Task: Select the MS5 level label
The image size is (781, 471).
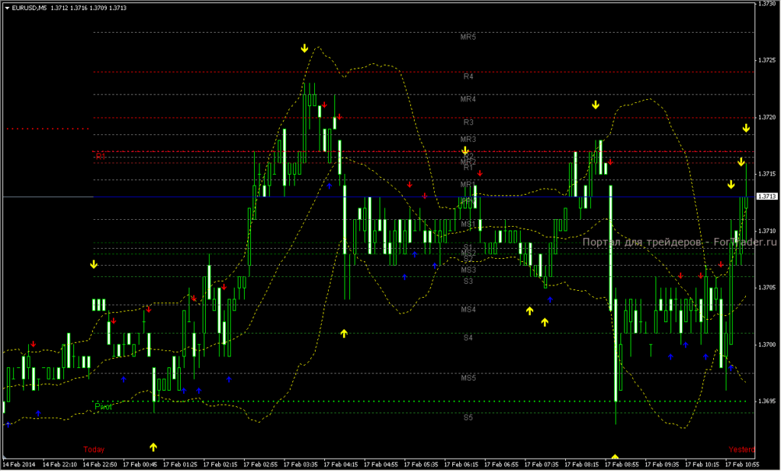Action: (468, 378)
